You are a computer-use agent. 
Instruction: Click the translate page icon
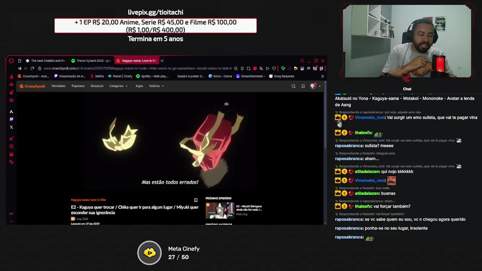261,69
